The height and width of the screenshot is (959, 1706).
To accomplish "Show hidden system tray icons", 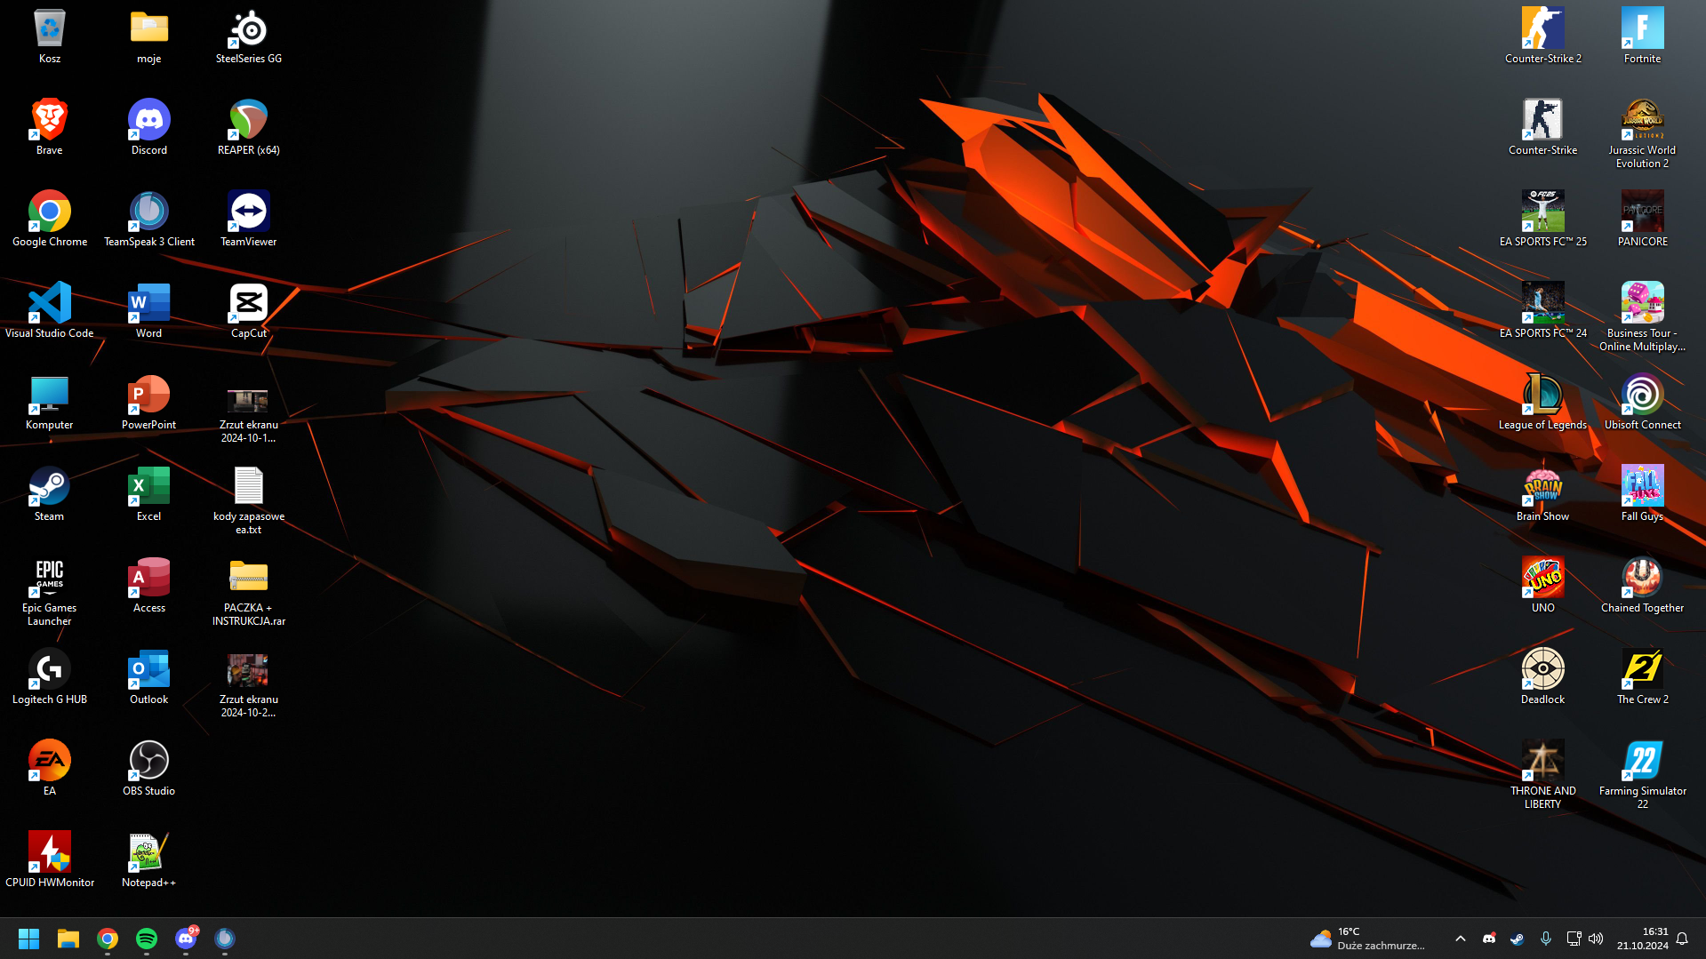I will click(1460, 939).
